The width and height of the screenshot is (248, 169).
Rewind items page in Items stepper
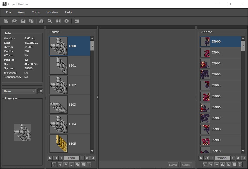tap(56, 158)
